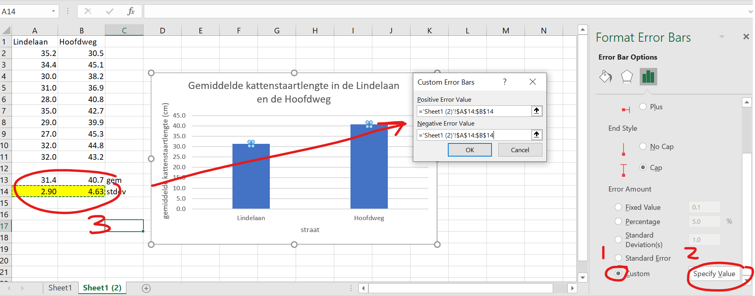Select the Fixed Value radio option
Image resolution: width=755 pixels, height=296 pixels.
pyautogui.click(x=618, y=207)
